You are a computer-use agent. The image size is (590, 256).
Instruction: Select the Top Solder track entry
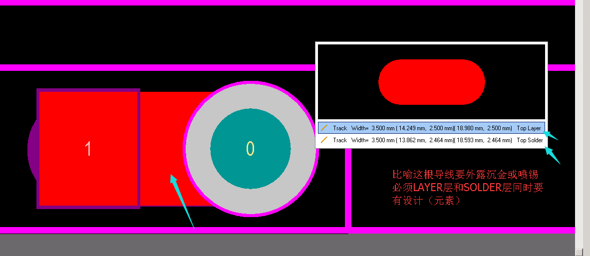432,140
